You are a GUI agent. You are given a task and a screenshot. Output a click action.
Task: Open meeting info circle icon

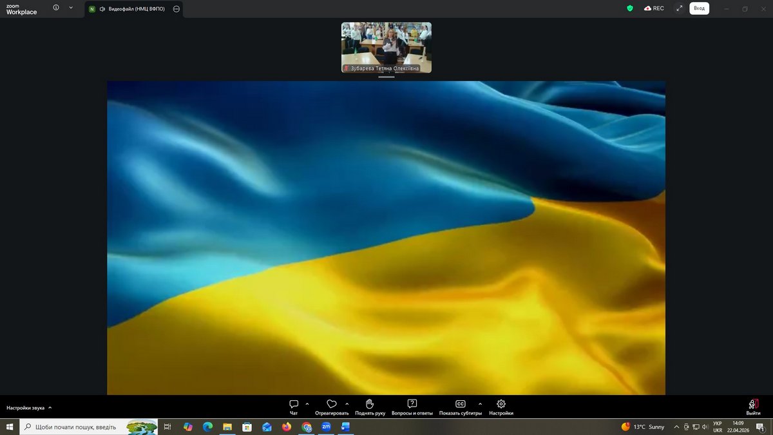[56, 8]
